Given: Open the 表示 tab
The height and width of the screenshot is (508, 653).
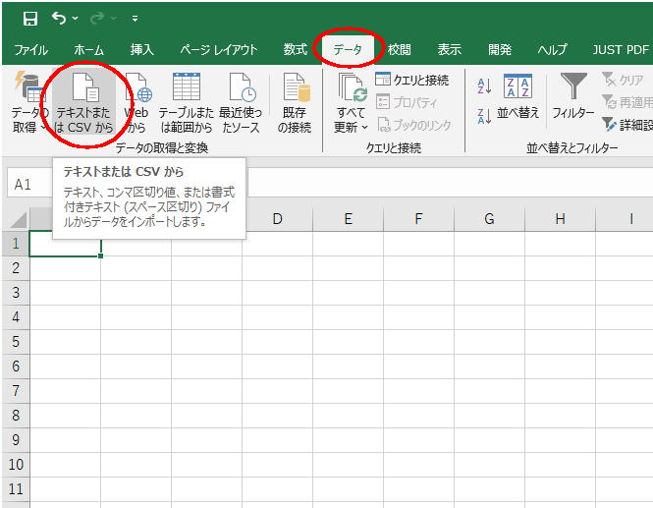Looking at the screenshot, I should coord(450,50).
